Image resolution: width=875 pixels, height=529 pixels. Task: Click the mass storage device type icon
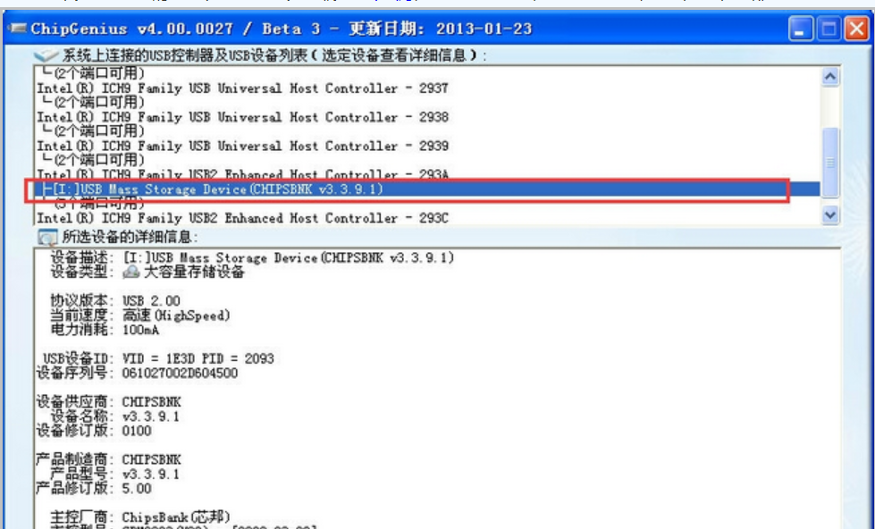[x=130, y=273]
